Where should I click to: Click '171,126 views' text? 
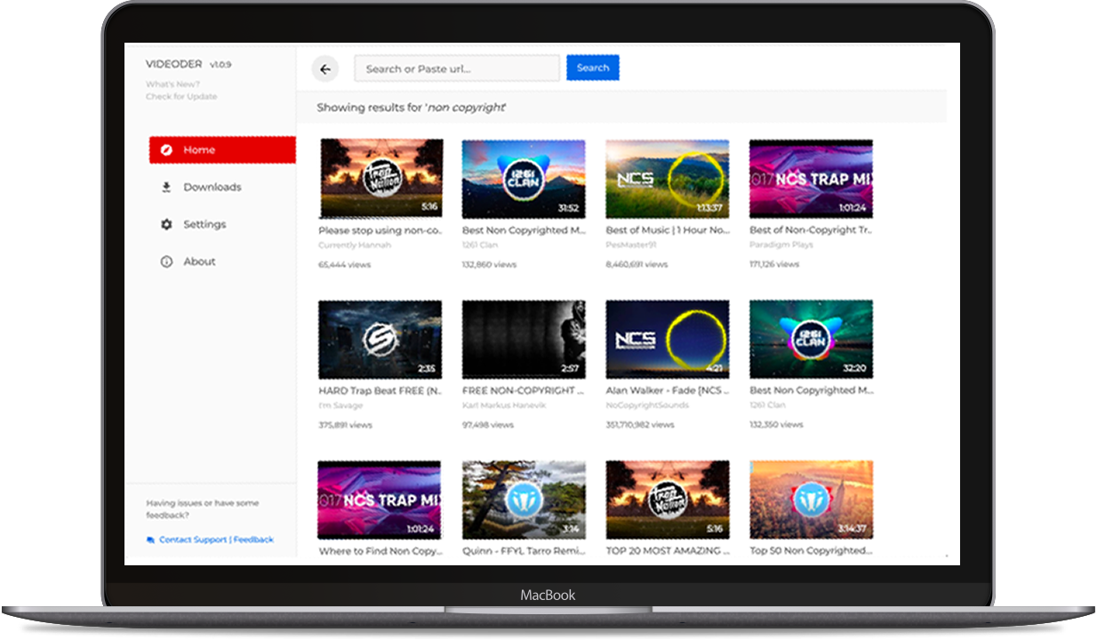click(774, 265)
